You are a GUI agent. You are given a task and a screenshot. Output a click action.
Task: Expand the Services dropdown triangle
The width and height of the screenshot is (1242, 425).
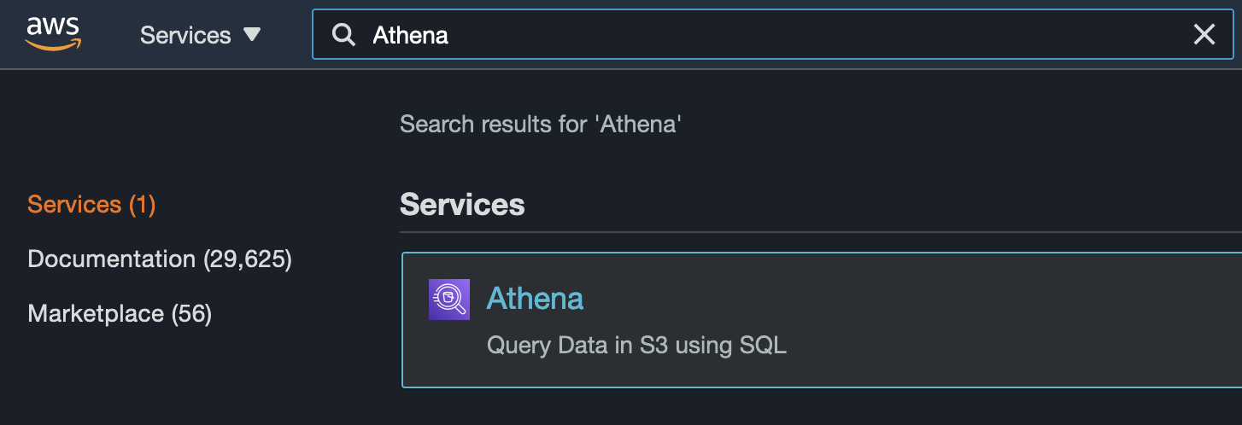[251, 35]
